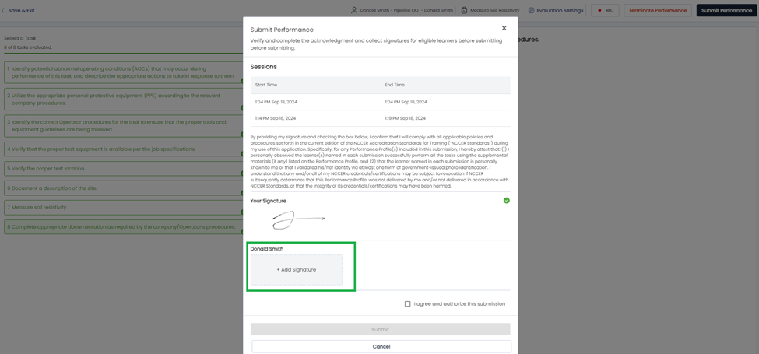This screenshot has height=354, width=759.
Task: Click the Submit Performance header button
Action: tap(726, 11)
